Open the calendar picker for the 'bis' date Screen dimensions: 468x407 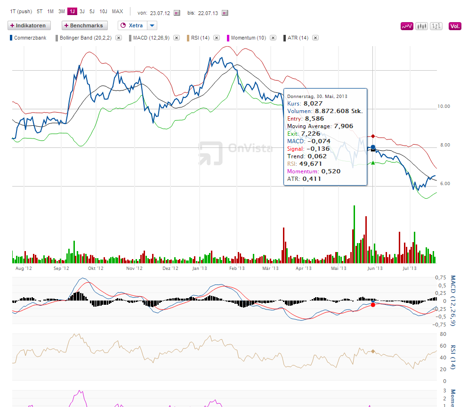point(225,13)
